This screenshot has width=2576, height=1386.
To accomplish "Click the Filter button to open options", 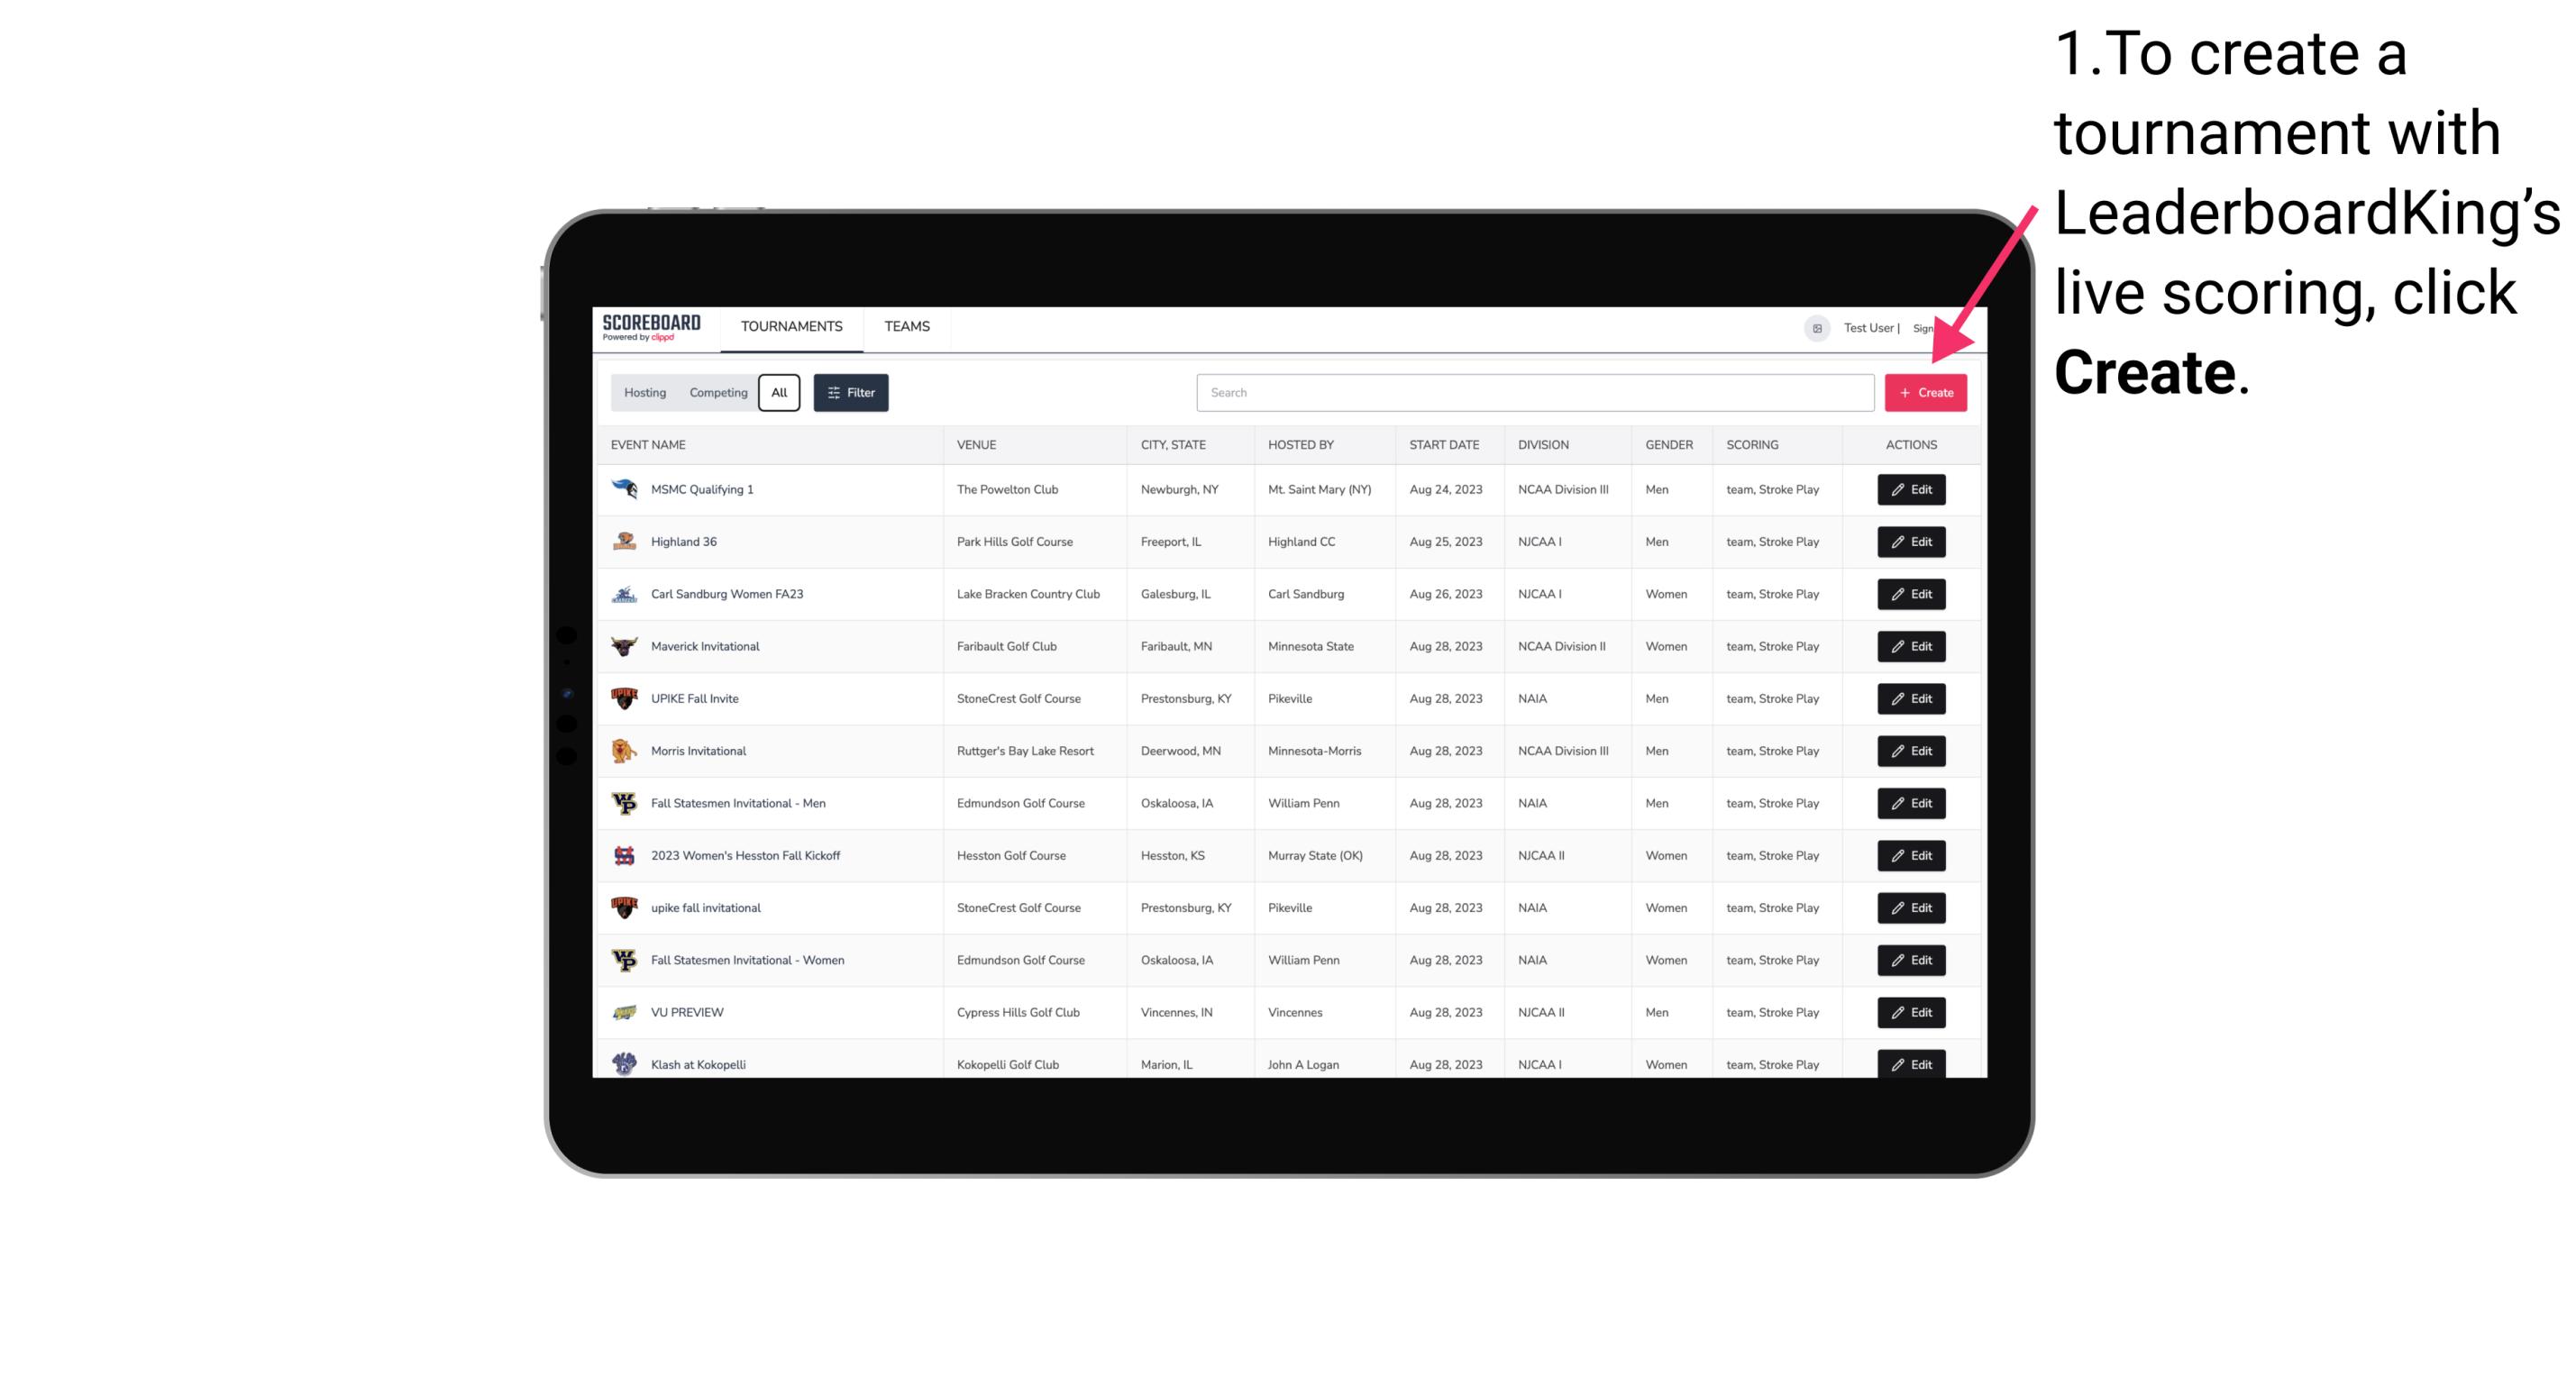I will tap(850, 393).
